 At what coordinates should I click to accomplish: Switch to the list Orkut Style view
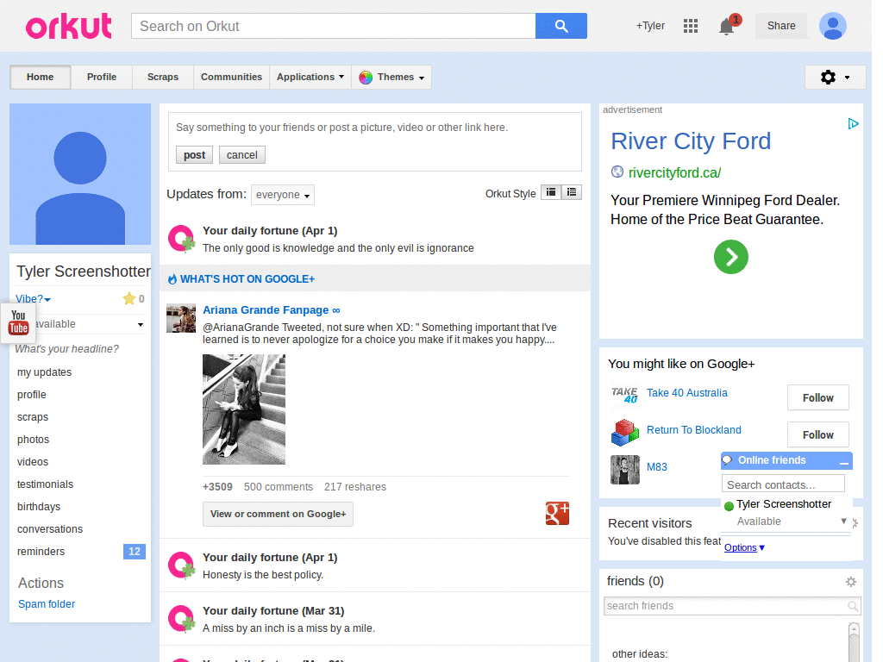click(x=572, y=192)
